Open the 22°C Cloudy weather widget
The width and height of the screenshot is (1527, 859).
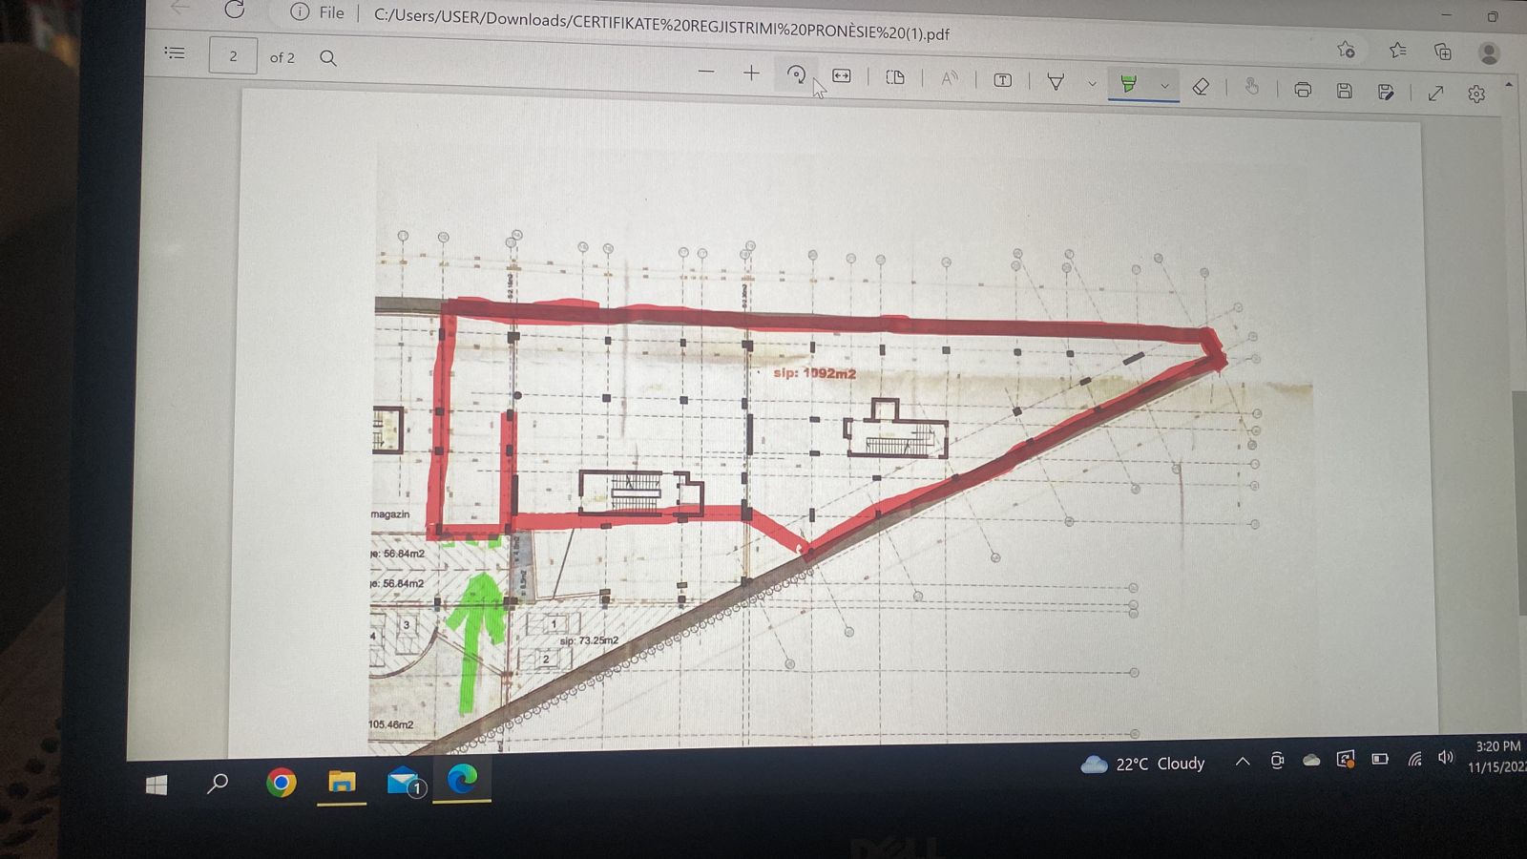pos(1142,764)
